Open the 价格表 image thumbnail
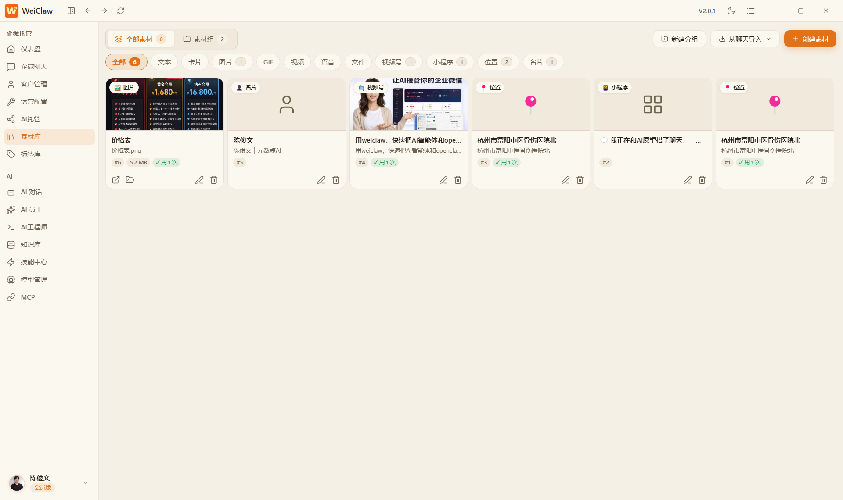Screen dimensions: 843x500 point(165,104)
